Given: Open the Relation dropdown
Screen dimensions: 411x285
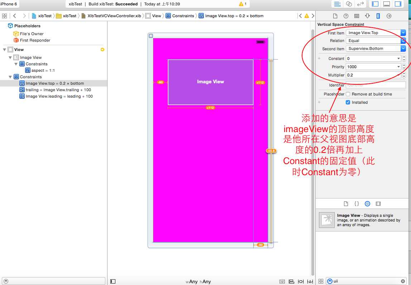Looking at the screenshot, I should tap(376, 41).
